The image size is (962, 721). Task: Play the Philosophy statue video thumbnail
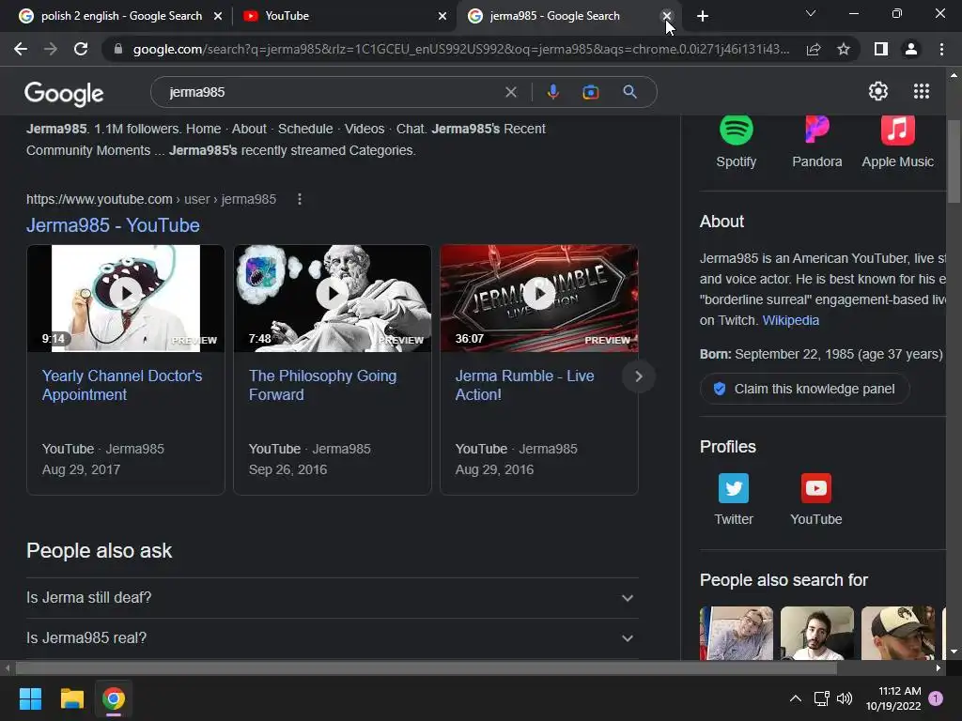pos(332,299)
